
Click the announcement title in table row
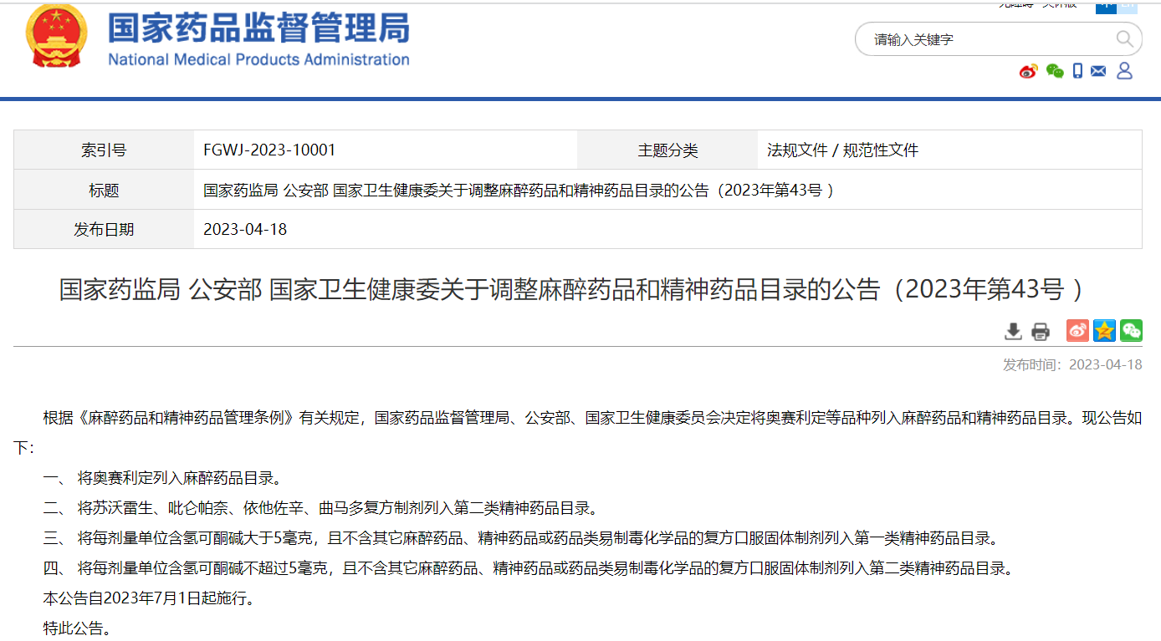tap(519, 190)
